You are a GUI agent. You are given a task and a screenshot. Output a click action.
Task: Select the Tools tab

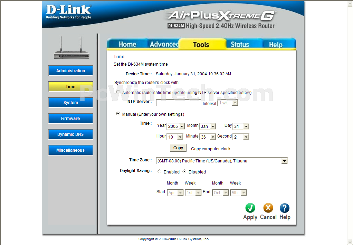coord(201,44)
